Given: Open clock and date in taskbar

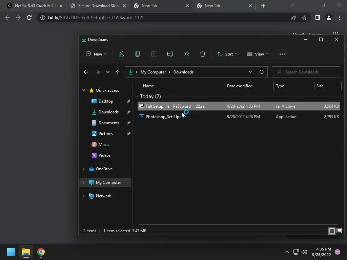Looking at the screenshot, I should 322,252.
